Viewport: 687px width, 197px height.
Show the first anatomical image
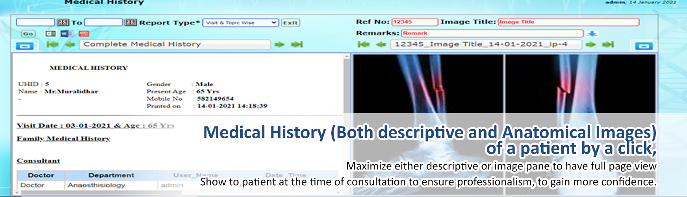[363, 45]
